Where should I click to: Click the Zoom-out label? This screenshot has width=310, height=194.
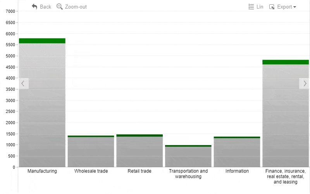coord(76,7)
